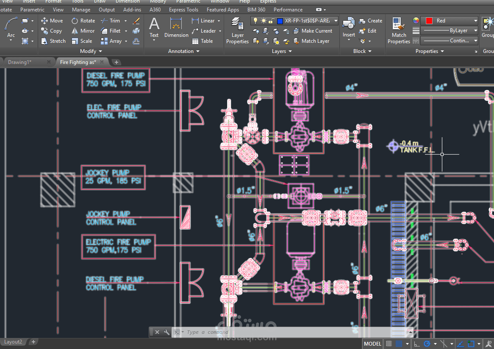Screen dimensions: 494x349
Task: Expand the Modify panel
Action: point(91,51)
